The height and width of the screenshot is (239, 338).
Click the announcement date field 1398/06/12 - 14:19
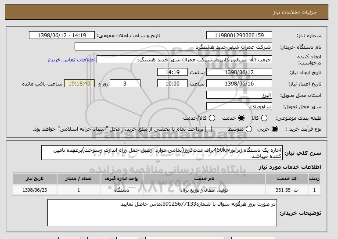[x=62, y=36]
